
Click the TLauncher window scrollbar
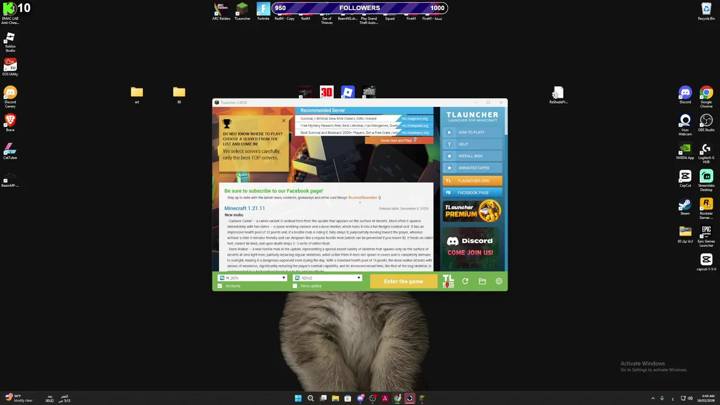(505, 121)
